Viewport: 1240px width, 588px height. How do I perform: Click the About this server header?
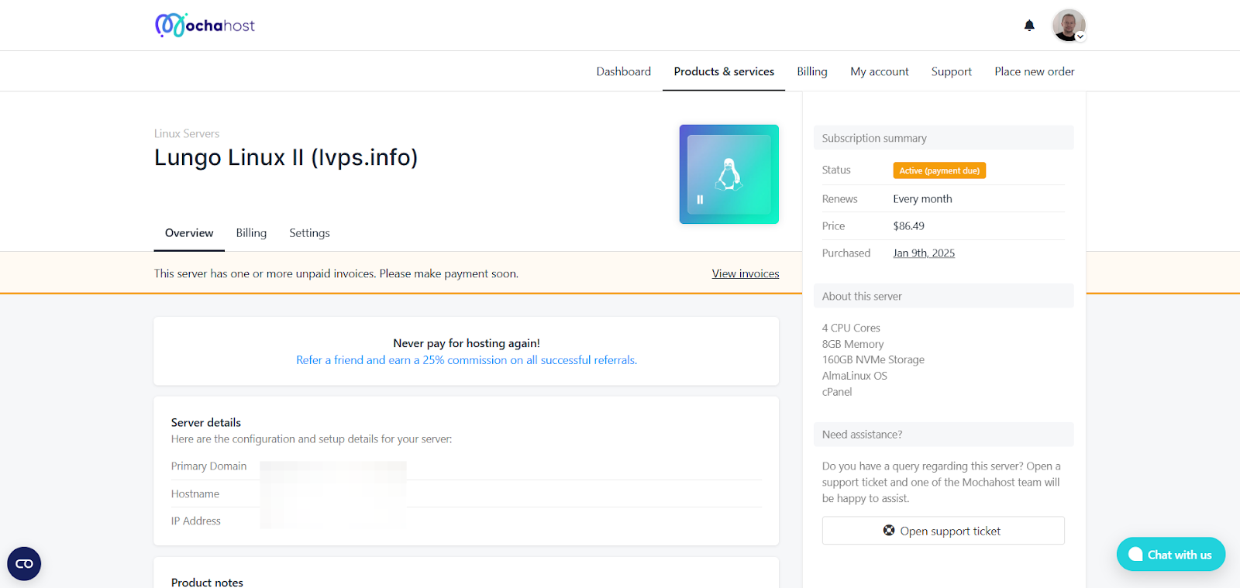(x=944, y=296)
